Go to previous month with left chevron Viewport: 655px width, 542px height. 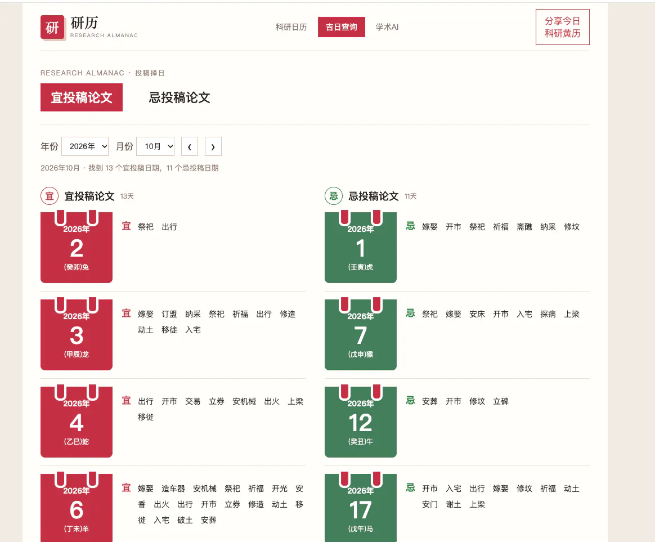pos(190,146)
